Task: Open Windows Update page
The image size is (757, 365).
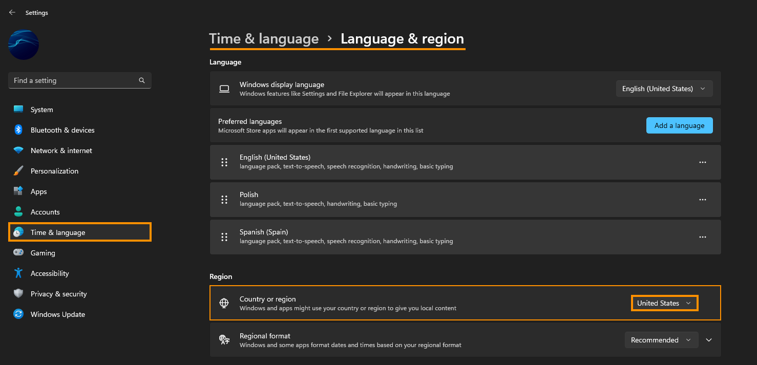Action: point(80,314)
